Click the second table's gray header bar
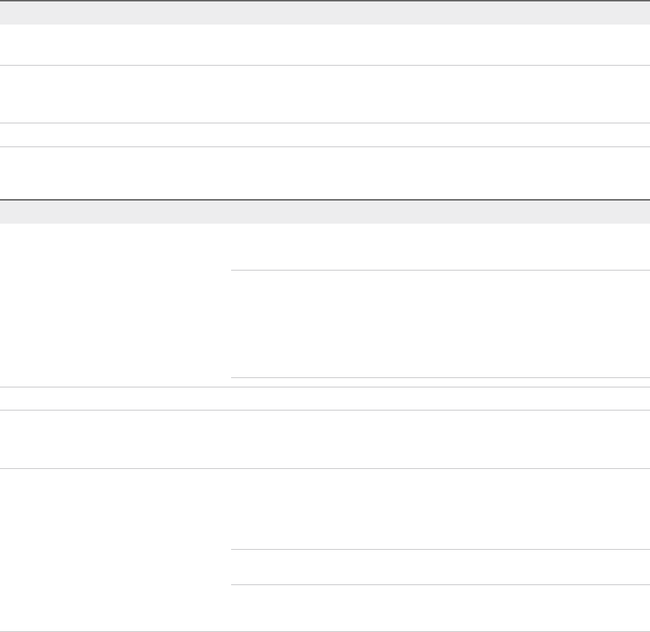 click(x=325, y=212)
